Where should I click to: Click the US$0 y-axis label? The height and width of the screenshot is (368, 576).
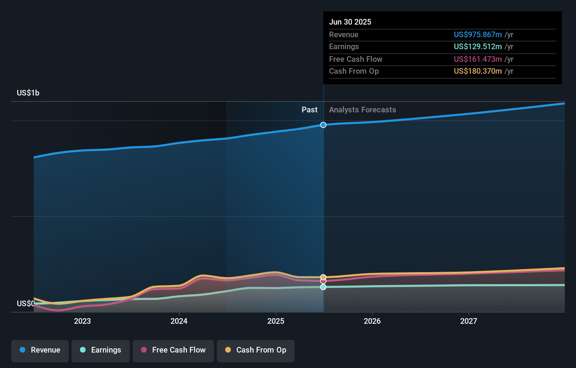pyautogui.click(x=26, y=303)
